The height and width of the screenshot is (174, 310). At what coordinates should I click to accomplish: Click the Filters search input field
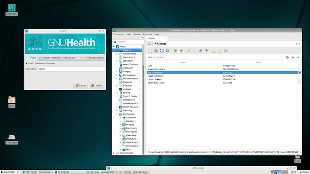coord(219,57)
